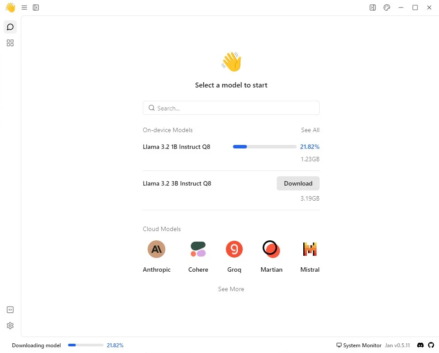Select the Anthropic cloud model icon
The height and width of the screenshot is (353, 439).
(157, 249)
